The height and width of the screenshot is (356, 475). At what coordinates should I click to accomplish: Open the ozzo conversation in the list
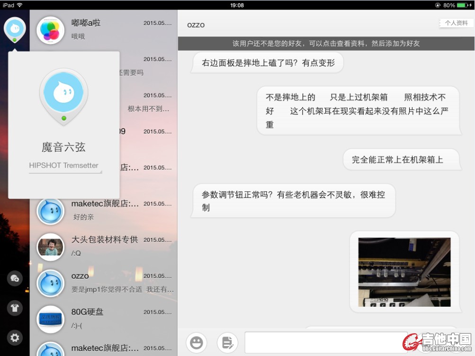[104, 283]
